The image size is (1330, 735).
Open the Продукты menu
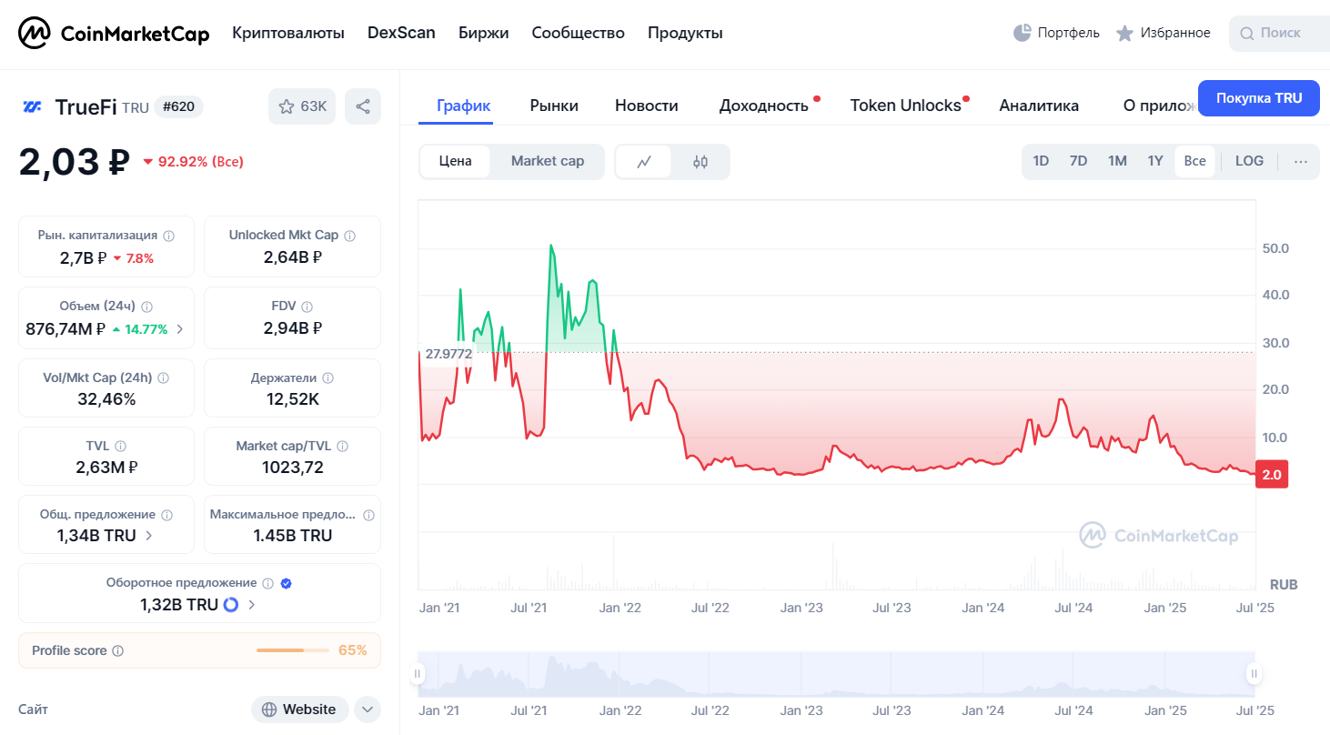tap(685, 33)
